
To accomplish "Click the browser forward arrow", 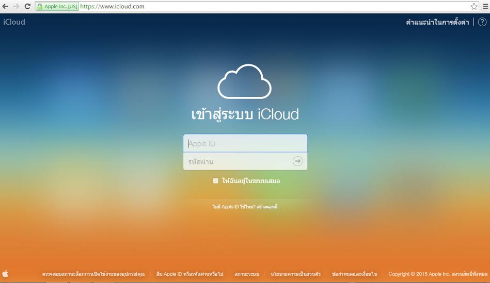I will 16,6.
